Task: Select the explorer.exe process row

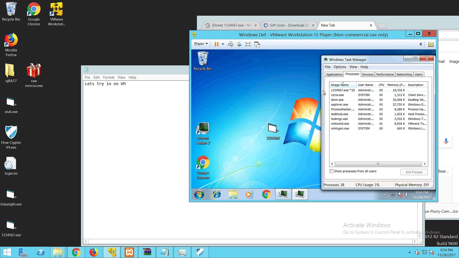Action: pos(379,105)
